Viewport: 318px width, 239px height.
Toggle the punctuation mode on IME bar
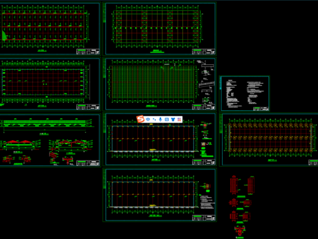click(x=154, y=119)
